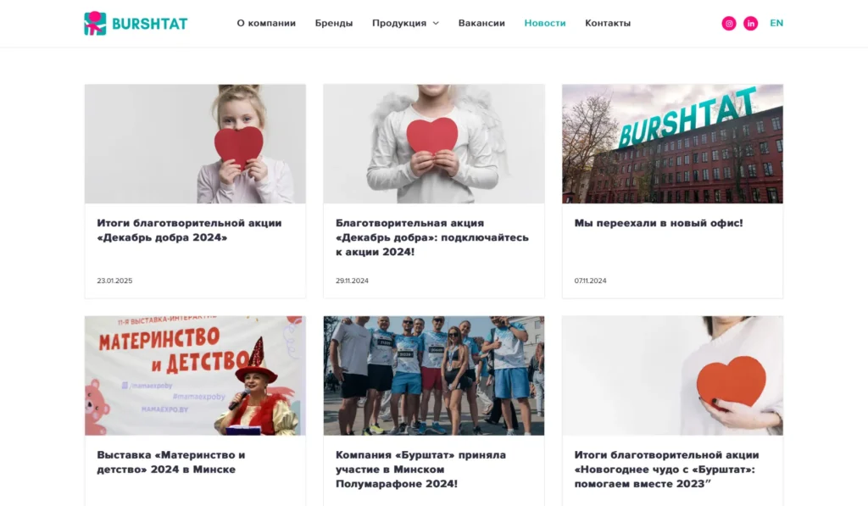This screenshot has height=506, width=868.
Task: Click the 29.11.2024 dated news card
Action: pos(434,192)
